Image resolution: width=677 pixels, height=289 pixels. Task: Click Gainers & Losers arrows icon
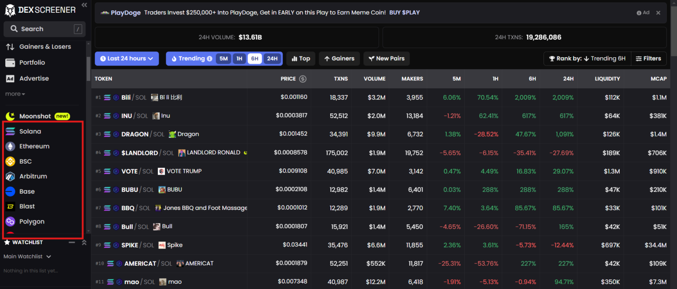pos(10,47)
